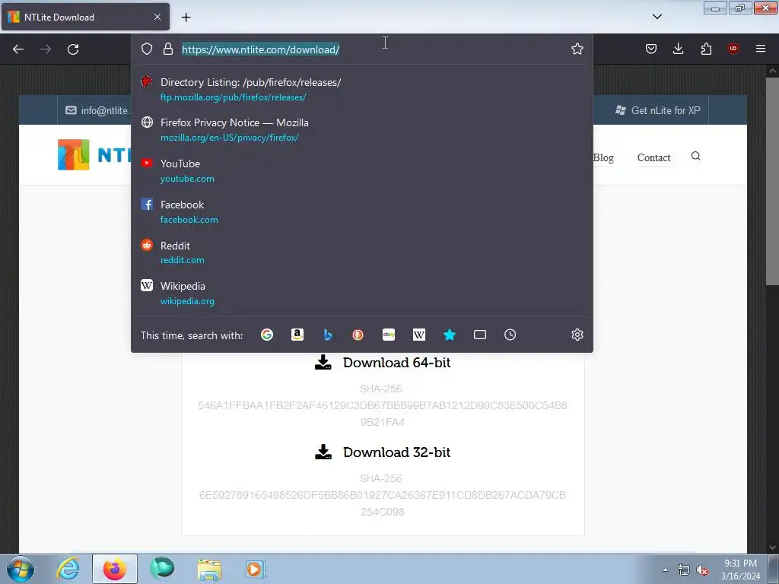The height and width of the screenshot is (584, 779).
Task: Choose the Facebook suggestion
Action: pos(361,211)
